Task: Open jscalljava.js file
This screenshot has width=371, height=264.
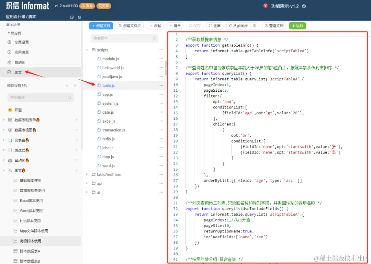Action: 112,77
